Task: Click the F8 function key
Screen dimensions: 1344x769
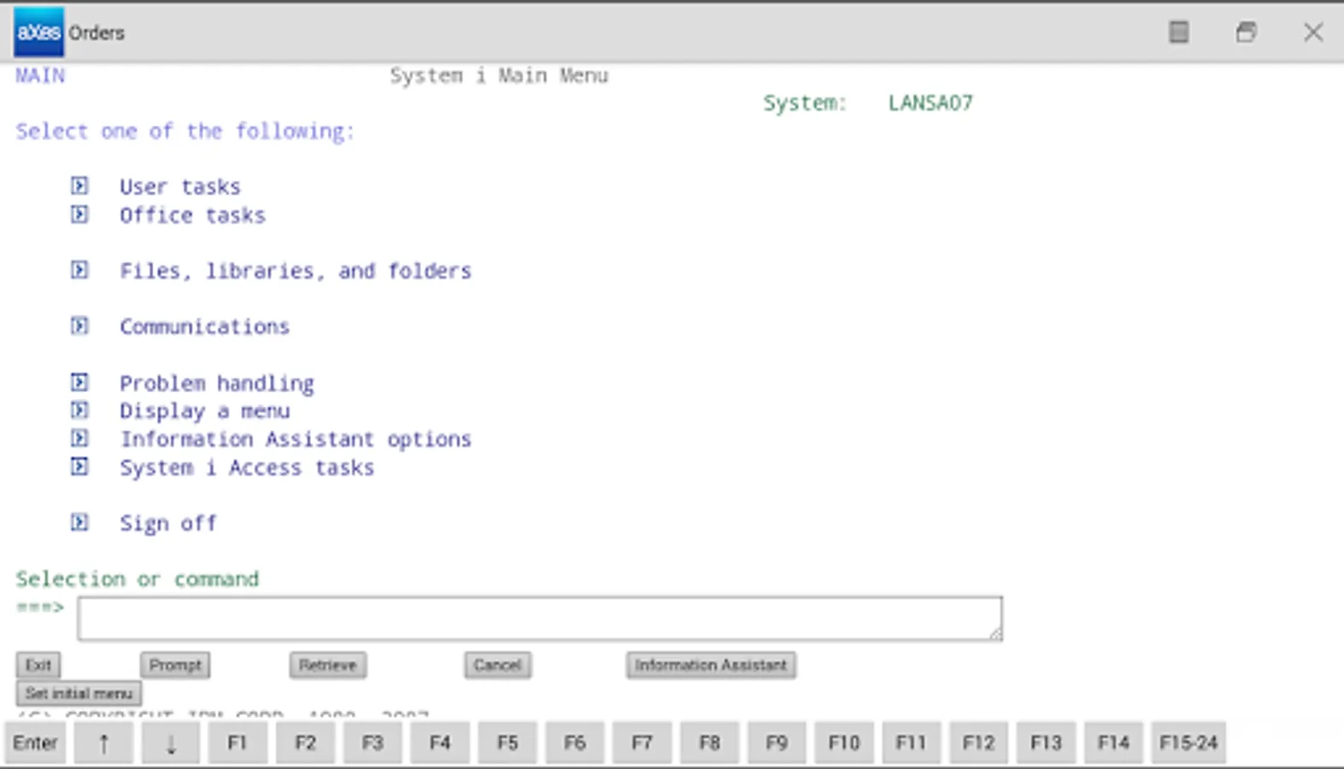Action: pos(709,743)
